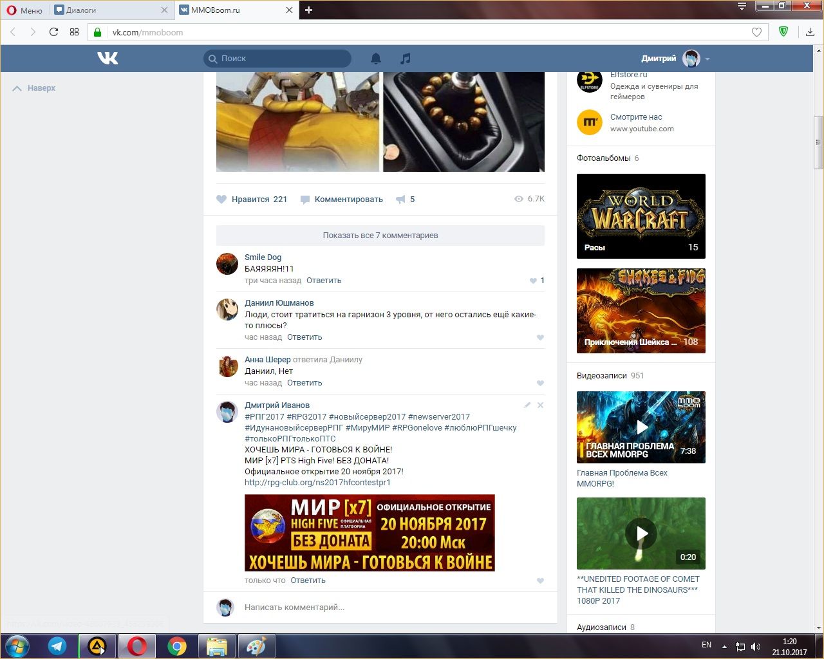Screen dimensions: 824x659
Task: Click Opera VPN shield icon in address bar
Action: pyautogui.click(x=783, y=32)
